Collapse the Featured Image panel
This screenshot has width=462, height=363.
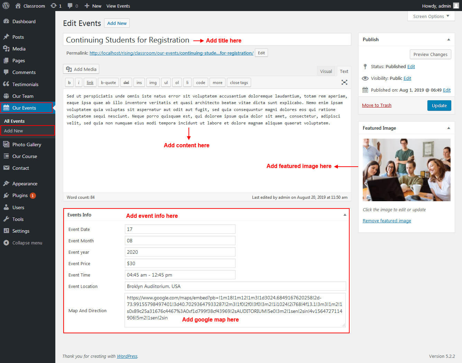pos(449,128)
